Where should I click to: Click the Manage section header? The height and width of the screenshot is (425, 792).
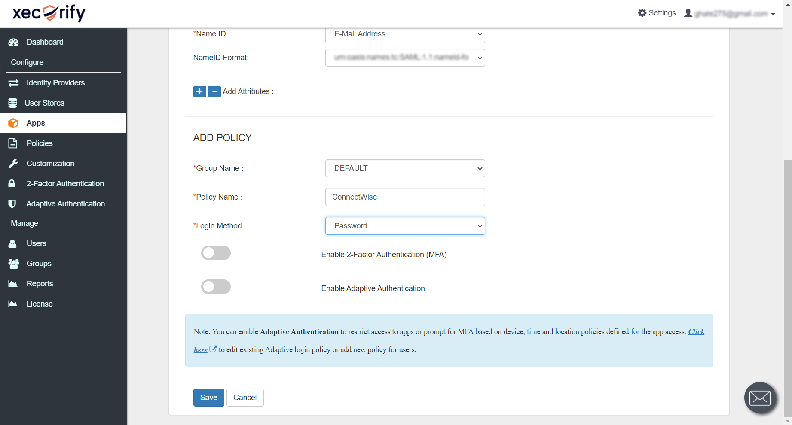click(x=24, y=223)
